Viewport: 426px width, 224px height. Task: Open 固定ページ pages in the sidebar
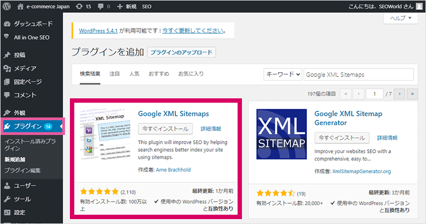click(32, 81)
